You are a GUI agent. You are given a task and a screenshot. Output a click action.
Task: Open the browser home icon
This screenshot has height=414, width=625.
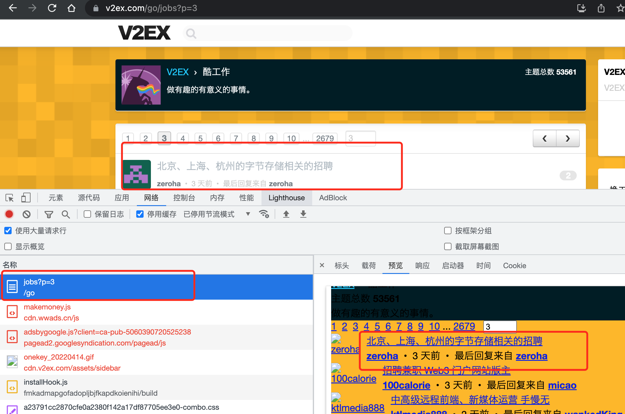(71, 8)
